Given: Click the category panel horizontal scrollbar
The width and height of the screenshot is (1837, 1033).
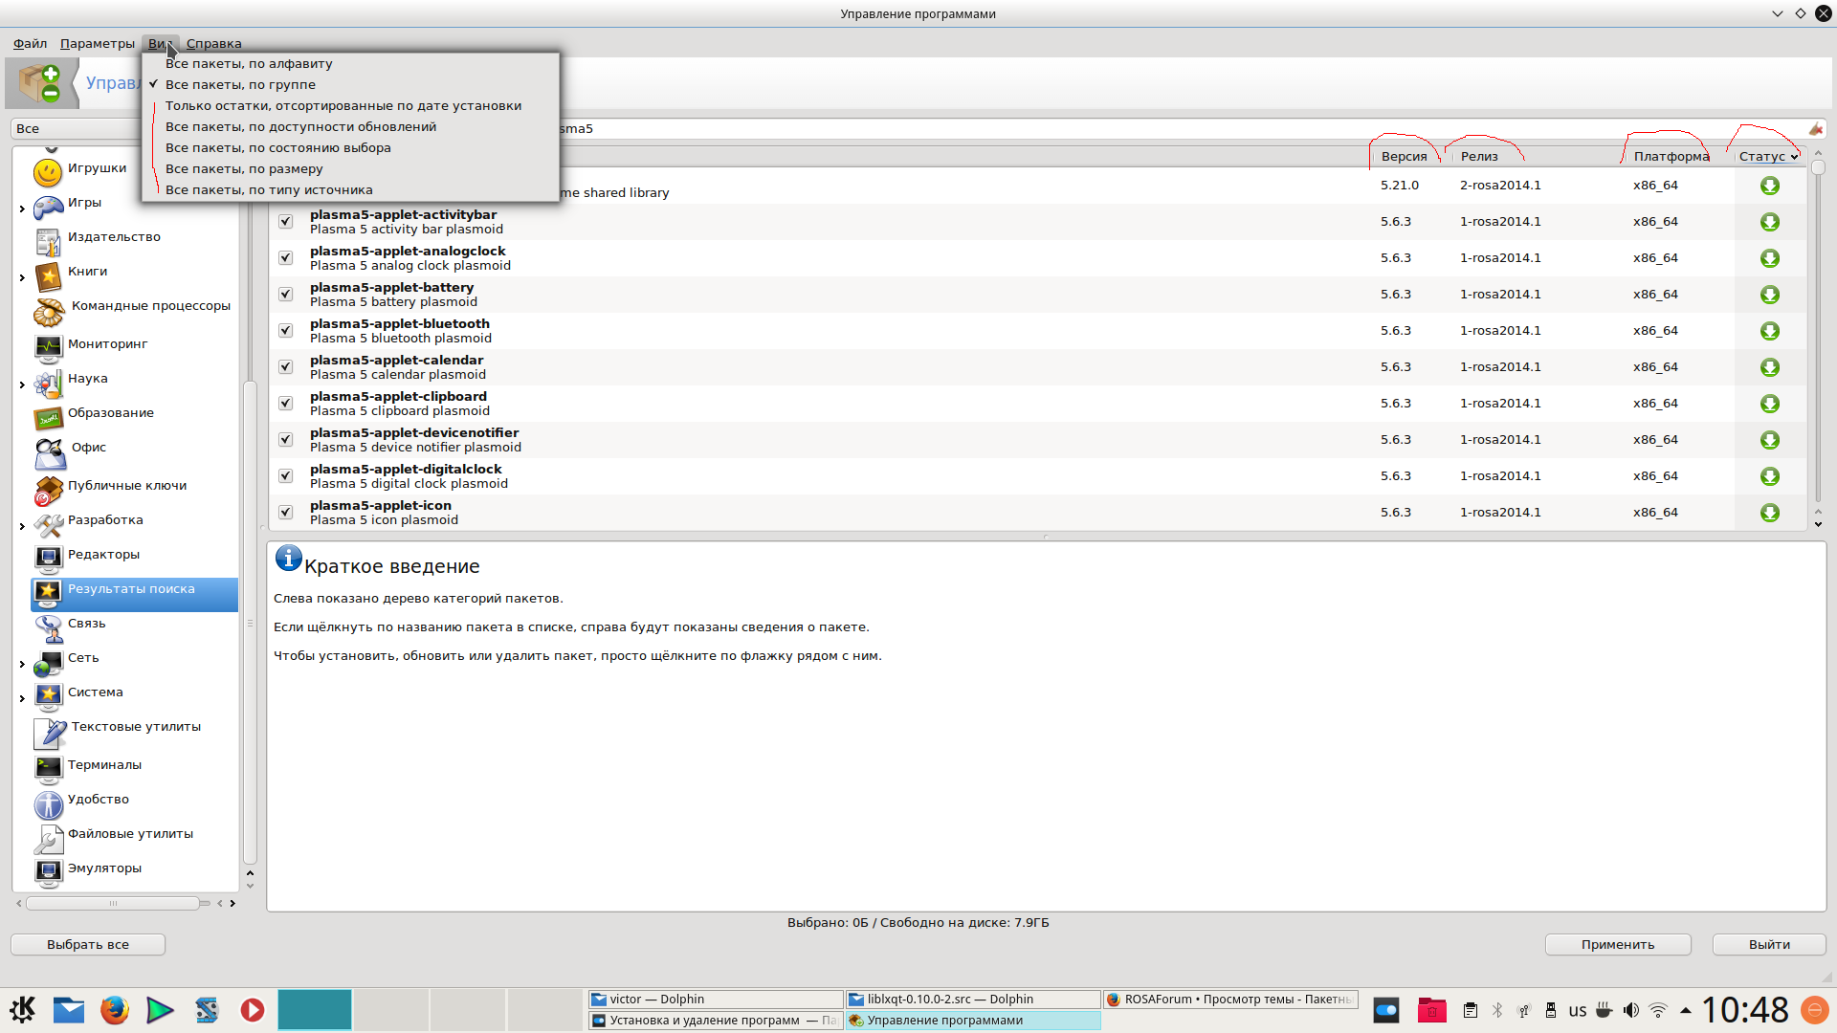Looking at the screenshot, I should [113, 903].
